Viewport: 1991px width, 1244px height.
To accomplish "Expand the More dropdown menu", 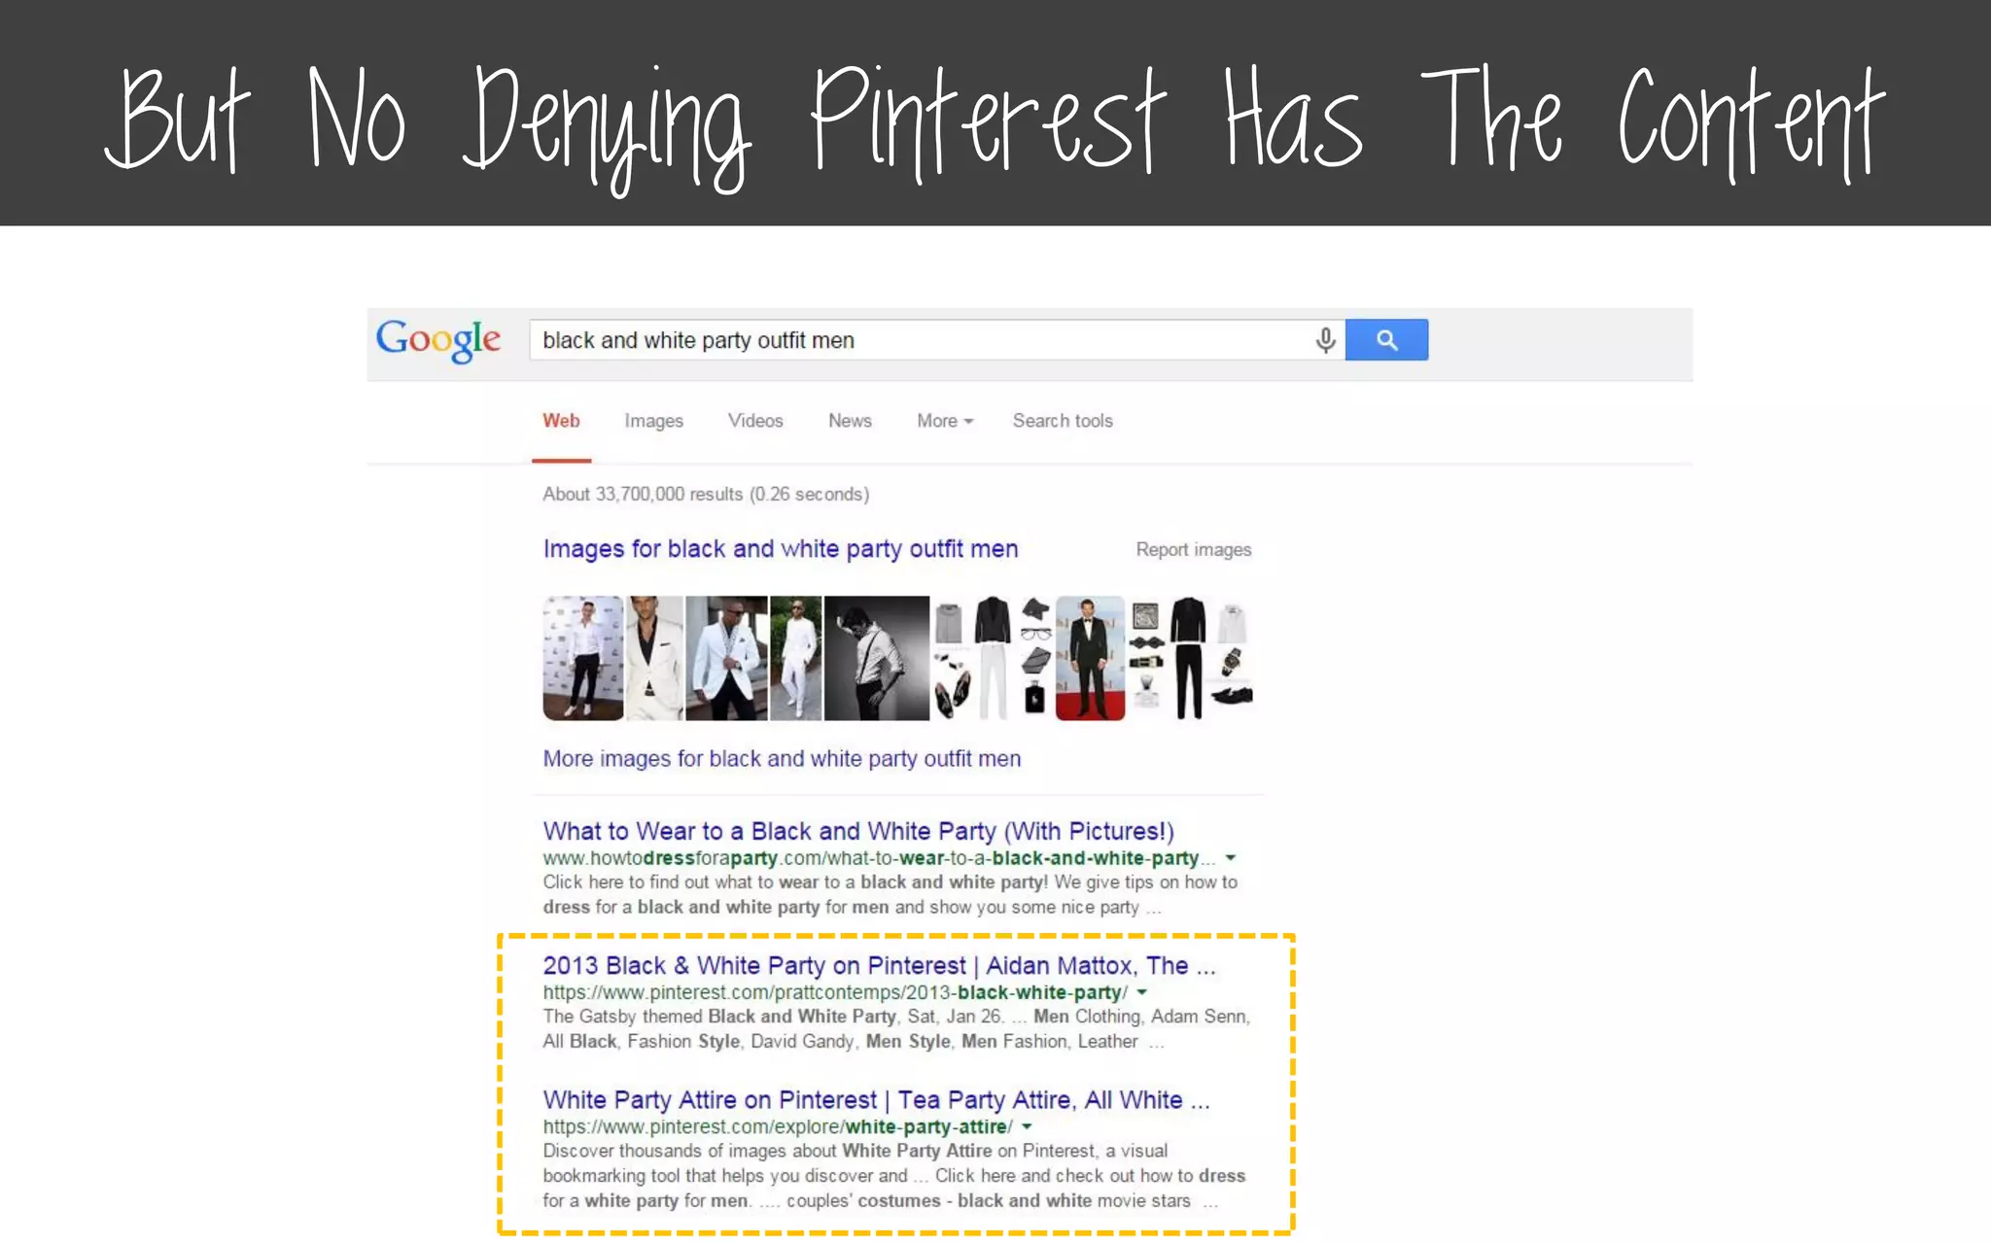I will point(944,421).
